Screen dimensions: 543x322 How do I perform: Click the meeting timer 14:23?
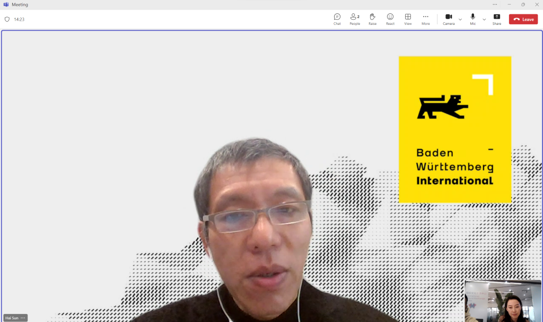click(x=19, y=20)
